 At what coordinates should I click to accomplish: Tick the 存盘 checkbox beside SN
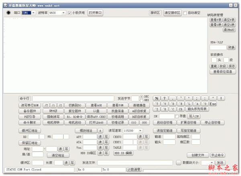click(177, 116)
